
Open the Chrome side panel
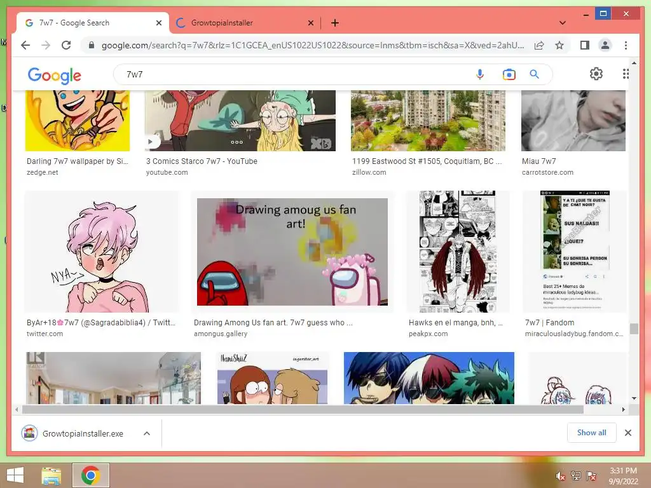585,45
